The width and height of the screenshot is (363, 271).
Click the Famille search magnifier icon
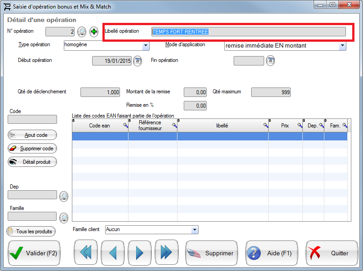pyautogui.click(x=64, y=218)
